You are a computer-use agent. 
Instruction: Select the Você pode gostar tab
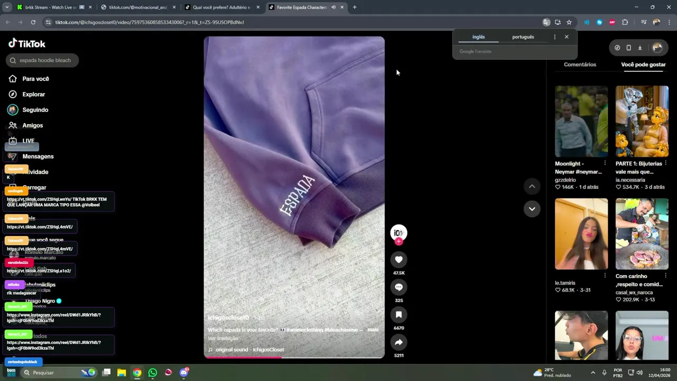pos(643,65)
